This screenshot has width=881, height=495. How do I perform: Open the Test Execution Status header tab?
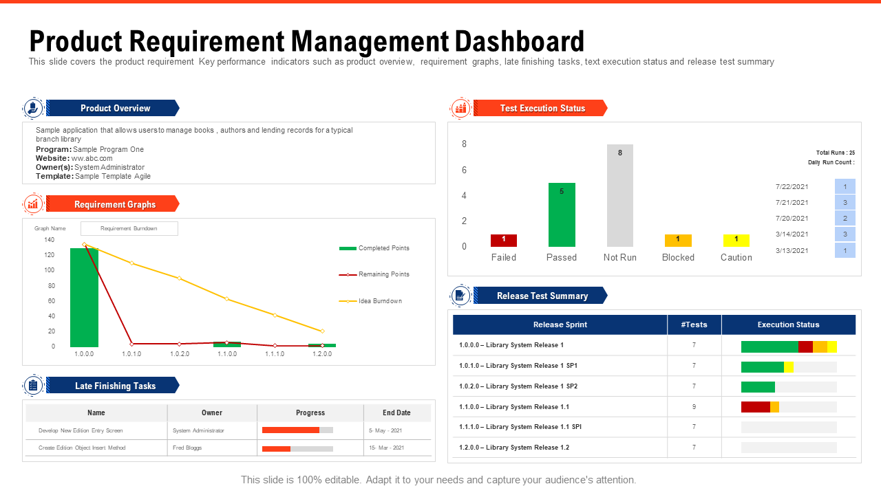[x=542, y=108]
